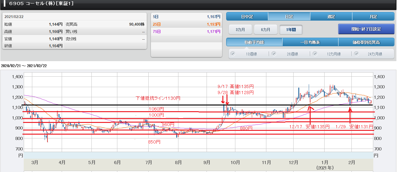Switch to the 日中足 intraday chart tab
This screenshot has width=397, height=172.
click(x=247, y=16)
